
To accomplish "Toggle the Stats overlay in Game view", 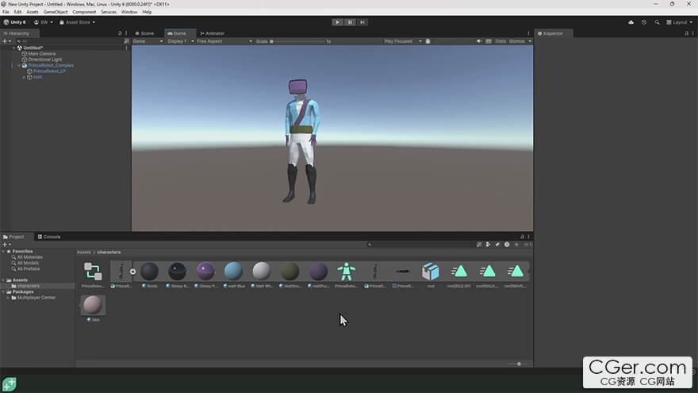I will coord(500,41).
